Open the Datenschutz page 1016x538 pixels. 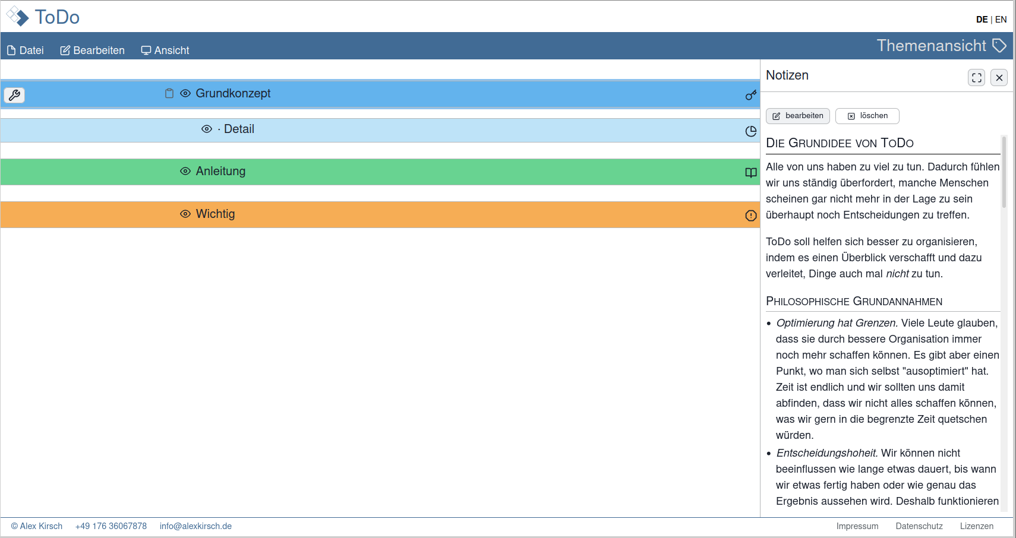(x=919, y=526)
